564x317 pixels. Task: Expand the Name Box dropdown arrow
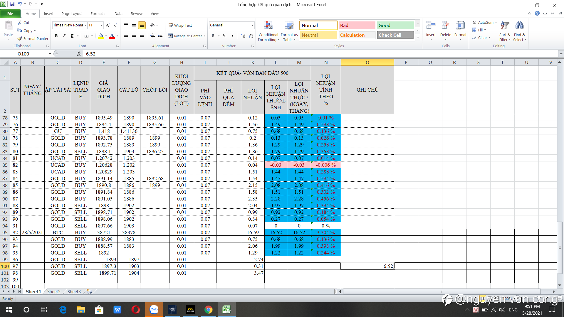50,54
